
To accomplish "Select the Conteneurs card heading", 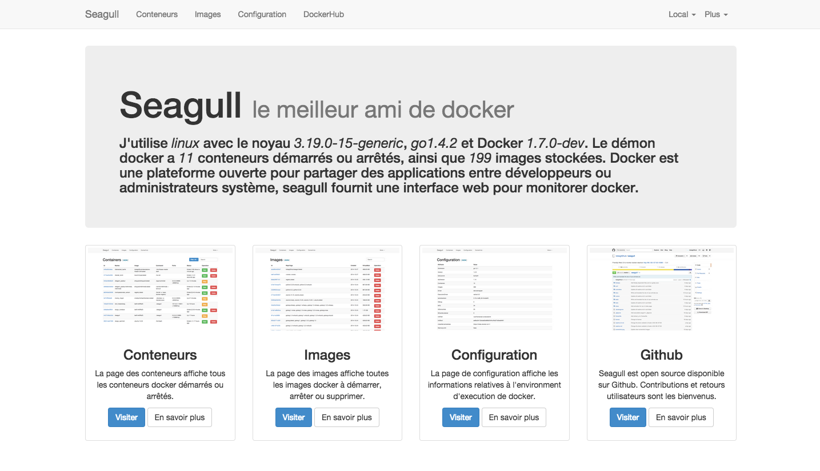I will [160, 355].
